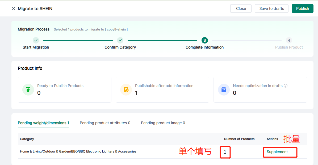Save the migration to drafts
318x165 pixels.
271,8
